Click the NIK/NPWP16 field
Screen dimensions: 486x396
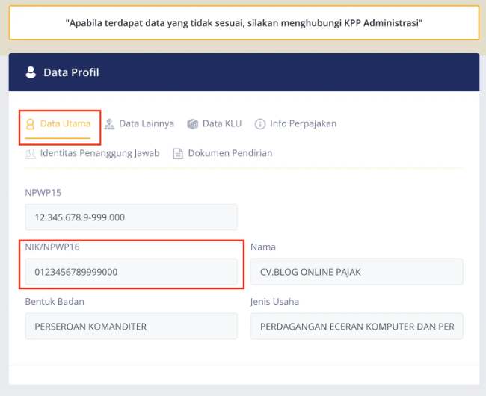pos(131,272)
